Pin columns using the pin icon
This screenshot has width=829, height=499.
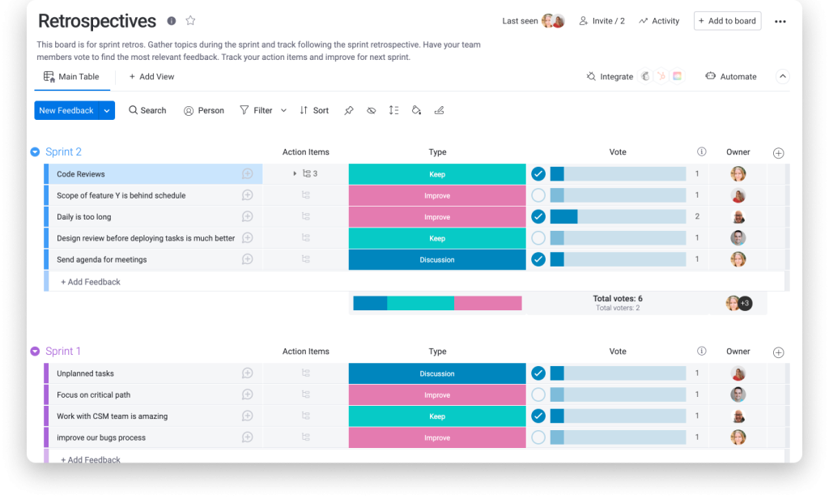[x=349, y=110]
